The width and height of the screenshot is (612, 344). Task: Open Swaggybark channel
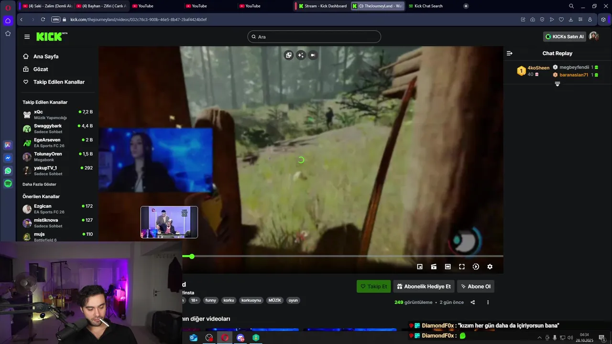[x=57, y=129]
